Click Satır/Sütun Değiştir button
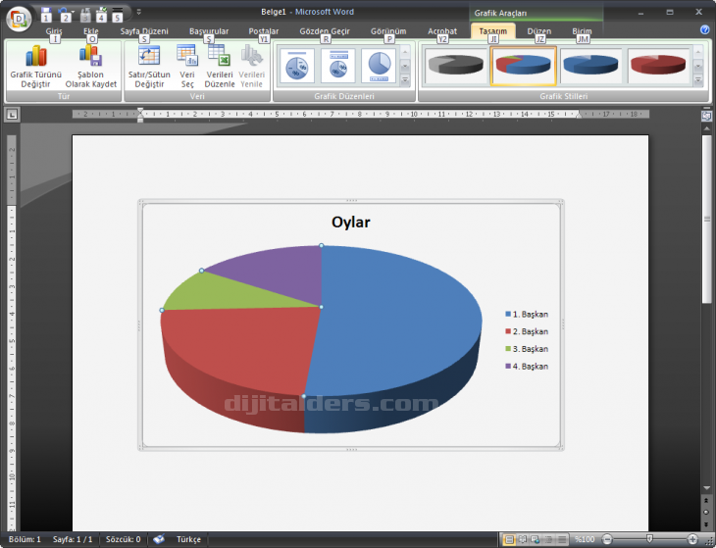 149,66
